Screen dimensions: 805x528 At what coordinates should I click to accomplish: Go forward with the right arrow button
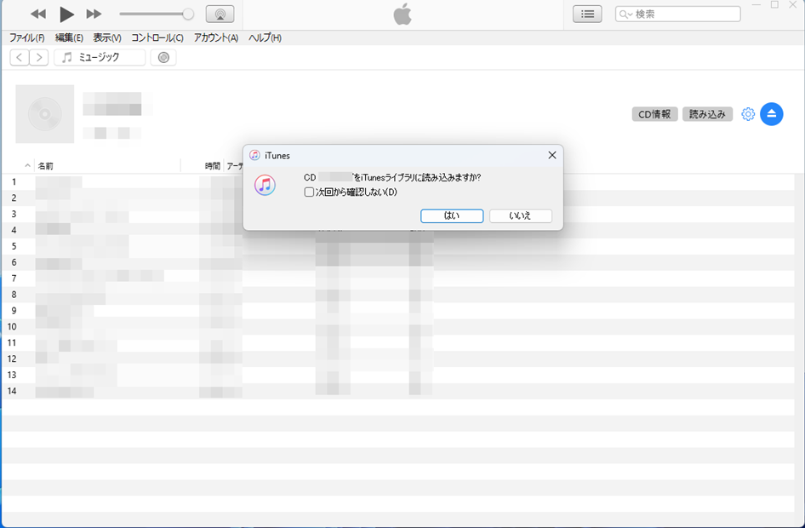tap(39, 57)
